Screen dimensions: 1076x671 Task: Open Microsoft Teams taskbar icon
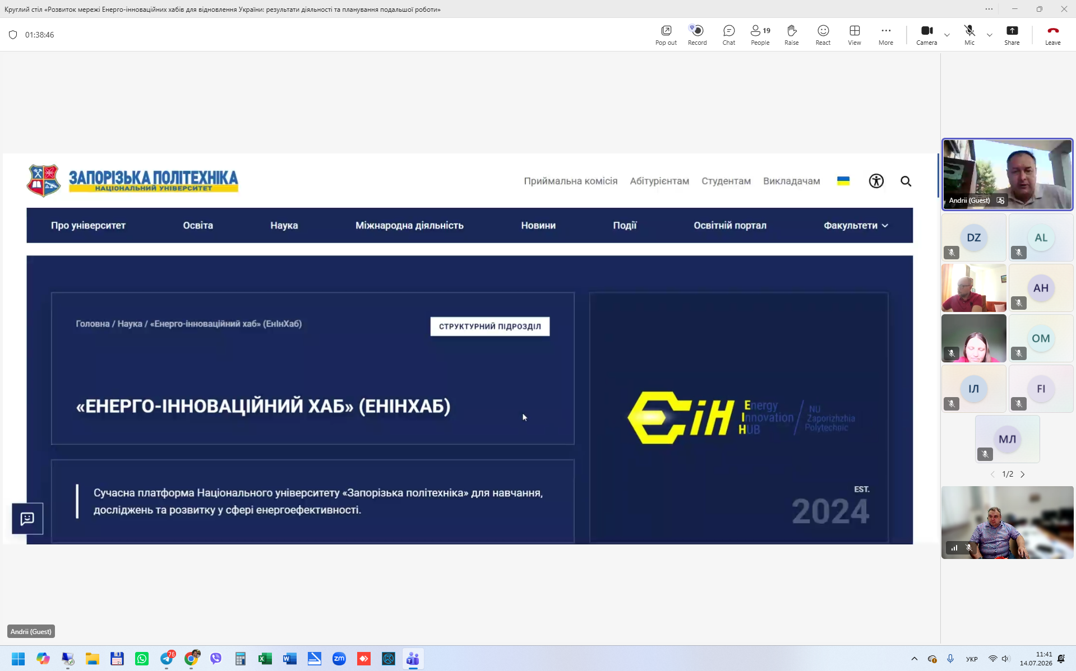[x=413, y=659]
